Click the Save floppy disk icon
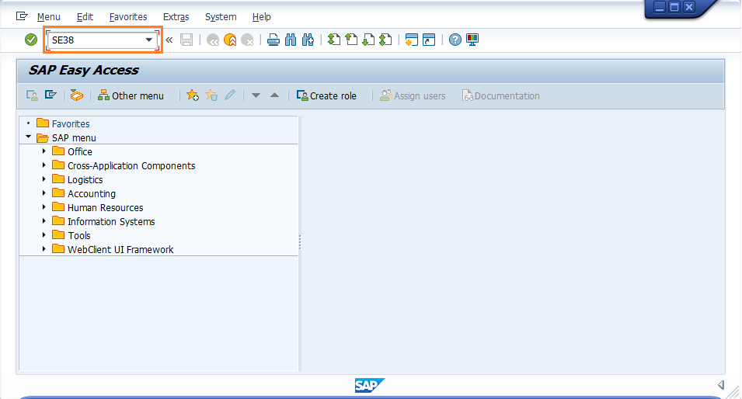This screenshot has width=742, height=399. click(x=186, y=40)
